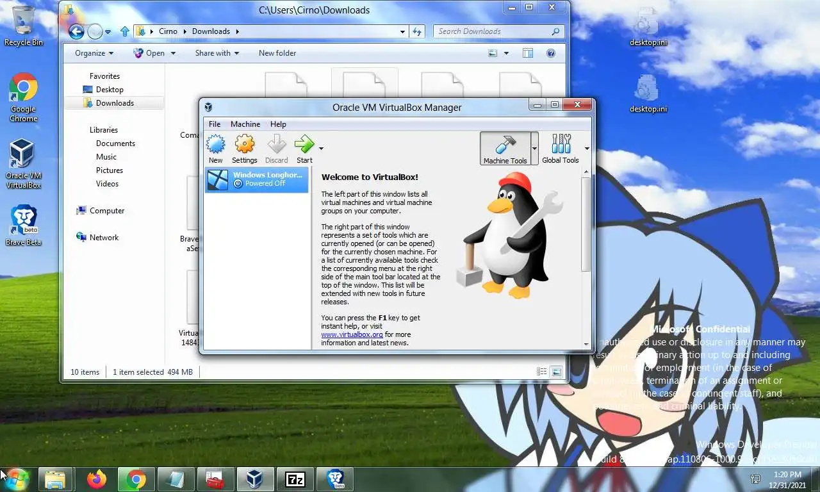820x492 pixels.
Task: Open the address bar history dropdown
Action: coord(402,31)
